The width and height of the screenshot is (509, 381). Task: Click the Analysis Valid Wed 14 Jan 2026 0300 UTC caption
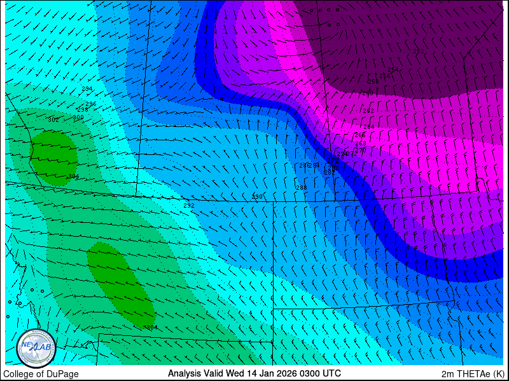coord(254,373)
